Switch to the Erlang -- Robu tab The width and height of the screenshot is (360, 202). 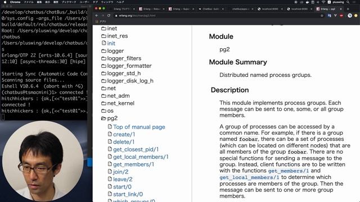pyautogui.click(x=151, y=9)
